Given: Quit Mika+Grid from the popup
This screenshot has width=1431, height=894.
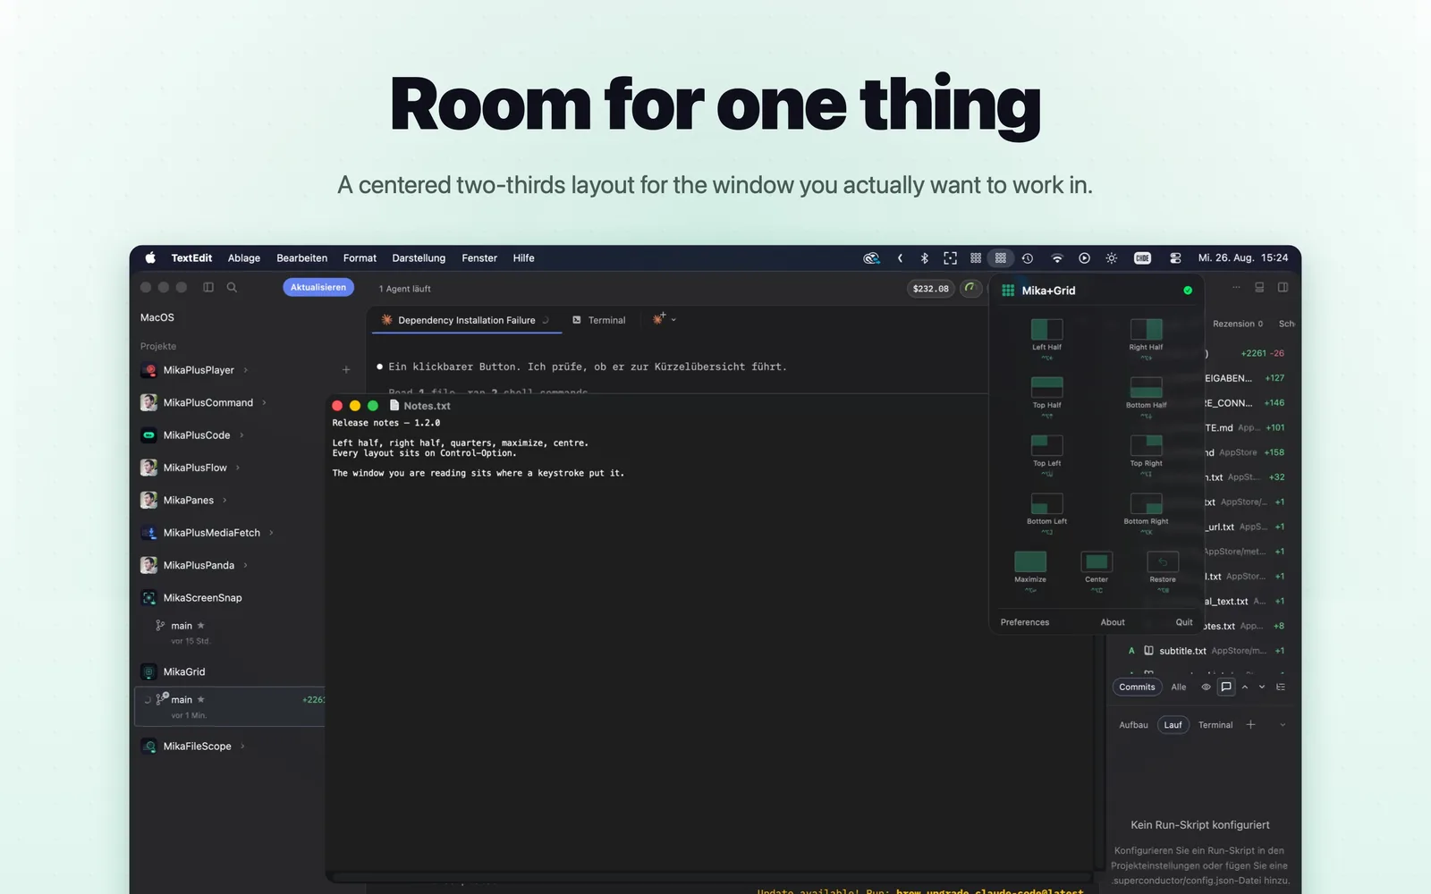Looking at the screenshot, I should click(1184, 622).
